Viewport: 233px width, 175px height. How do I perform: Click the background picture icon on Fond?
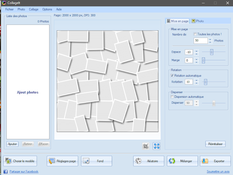point(86,161)
